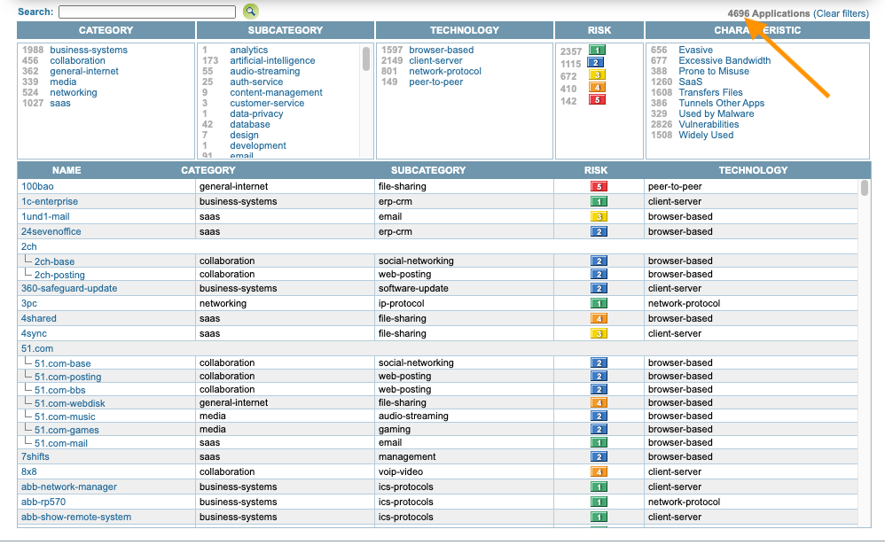This screenshot has width=885, height=545.
Task: Click the risk 3 badge for 4sync
Action: click(599, 333)
